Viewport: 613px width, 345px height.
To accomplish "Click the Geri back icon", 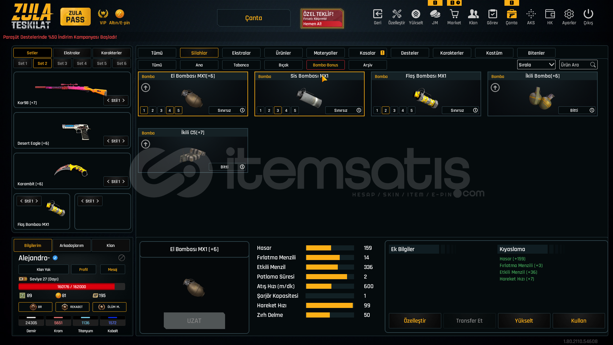I will click(377, 14).
